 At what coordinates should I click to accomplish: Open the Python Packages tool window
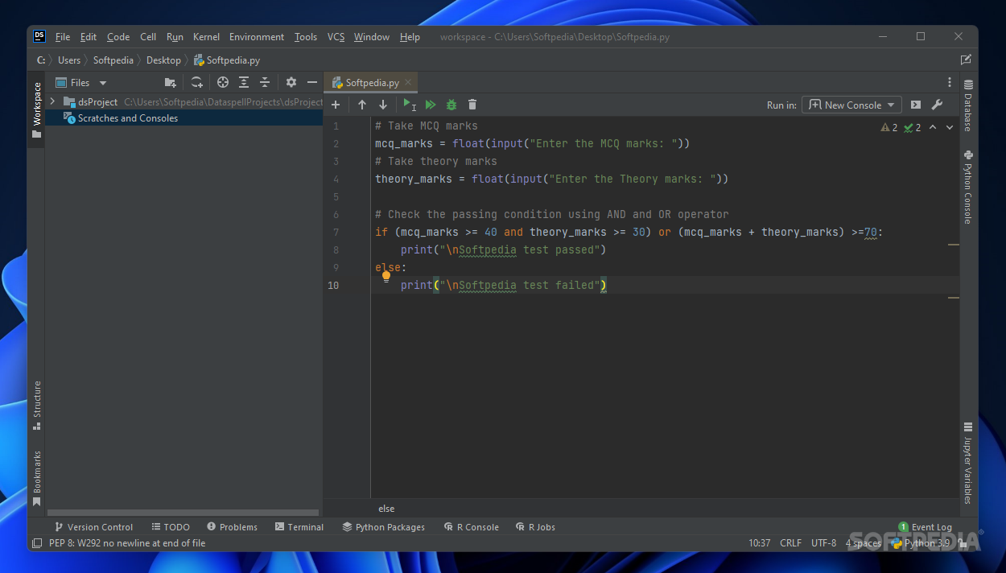click(383, 527)
